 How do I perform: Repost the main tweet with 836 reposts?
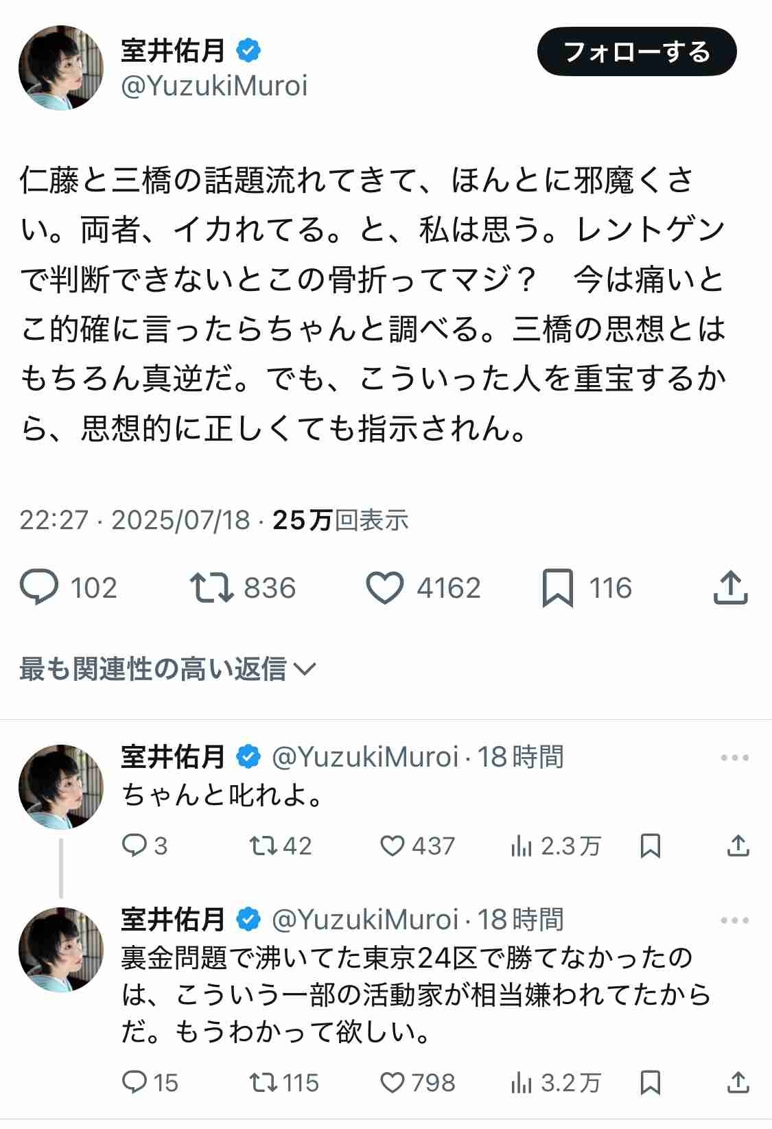coord(212,588)
